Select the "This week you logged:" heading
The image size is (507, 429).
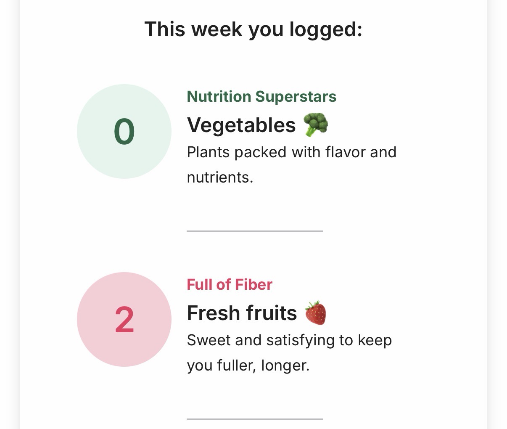click(253, 29)
